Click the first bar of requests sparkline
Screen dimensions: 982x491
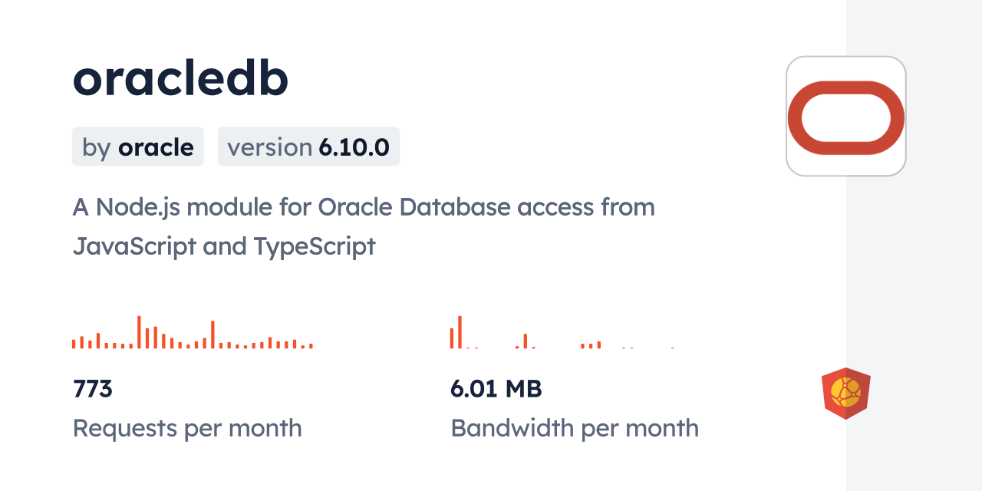point(74,344)
